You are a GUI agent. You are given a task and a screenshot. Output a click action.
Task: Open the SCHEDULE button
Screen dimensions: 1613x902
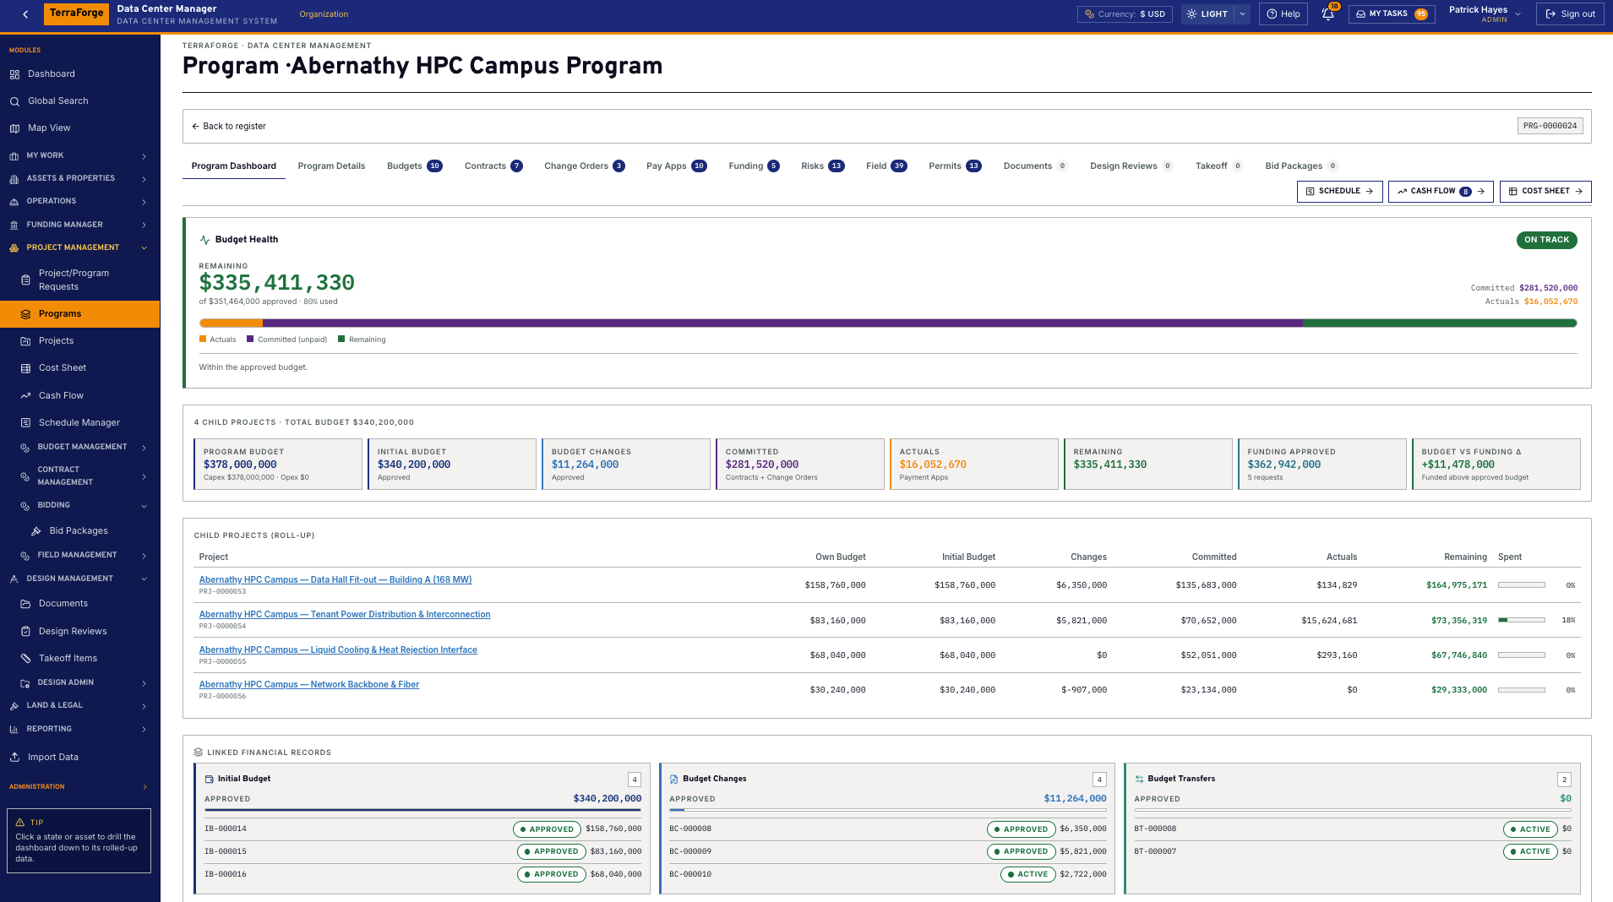click(1339, 192)
